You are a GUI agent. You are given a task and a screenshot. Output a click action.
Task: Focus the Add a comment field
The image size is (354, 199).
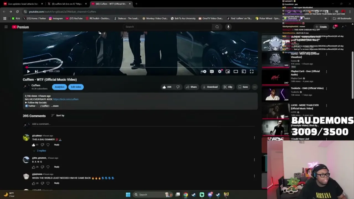pos(143,124)
